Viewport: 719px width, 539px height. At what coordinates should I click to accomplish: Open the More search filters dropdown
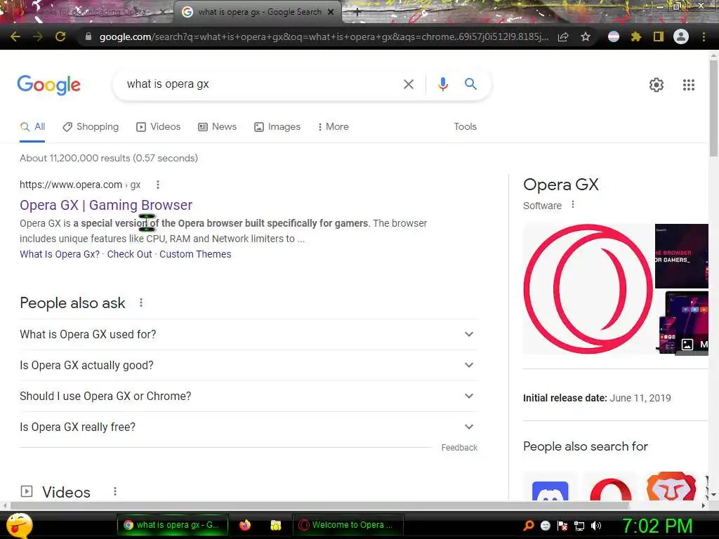pos(333,127)
